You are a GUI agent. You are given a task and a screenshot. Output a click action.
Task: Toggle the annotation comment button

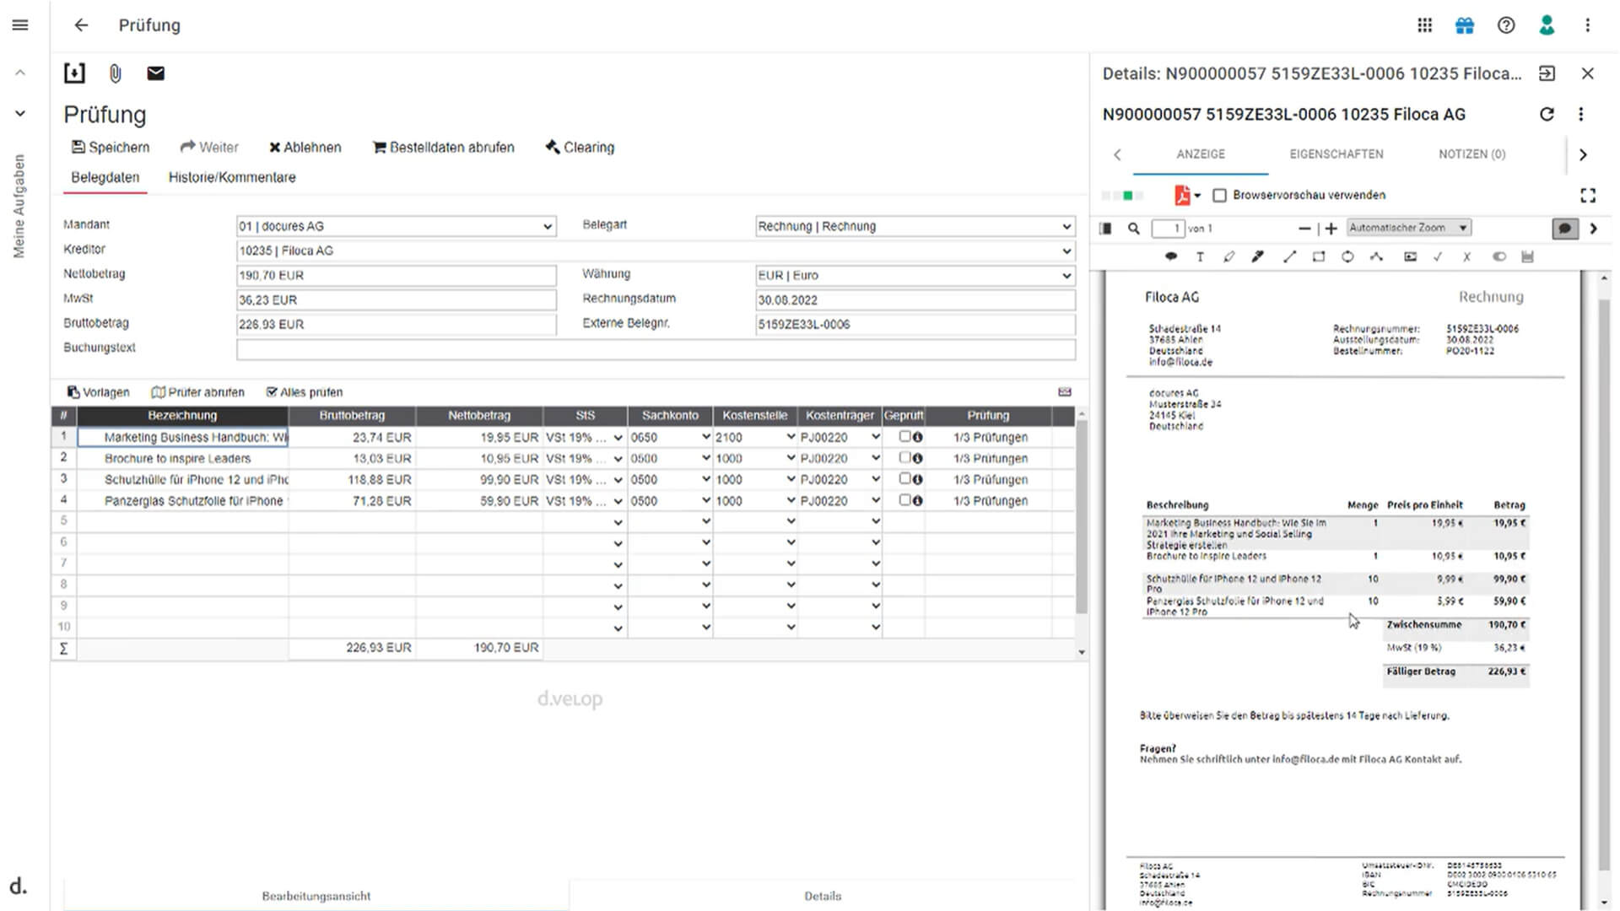(1565, 229)
